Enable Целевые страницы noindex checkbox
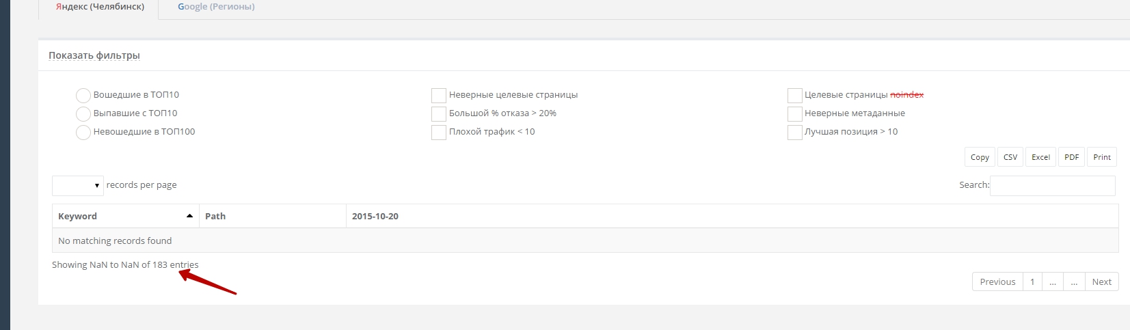Screen dimensions: 1130x330 coord(794,95)
